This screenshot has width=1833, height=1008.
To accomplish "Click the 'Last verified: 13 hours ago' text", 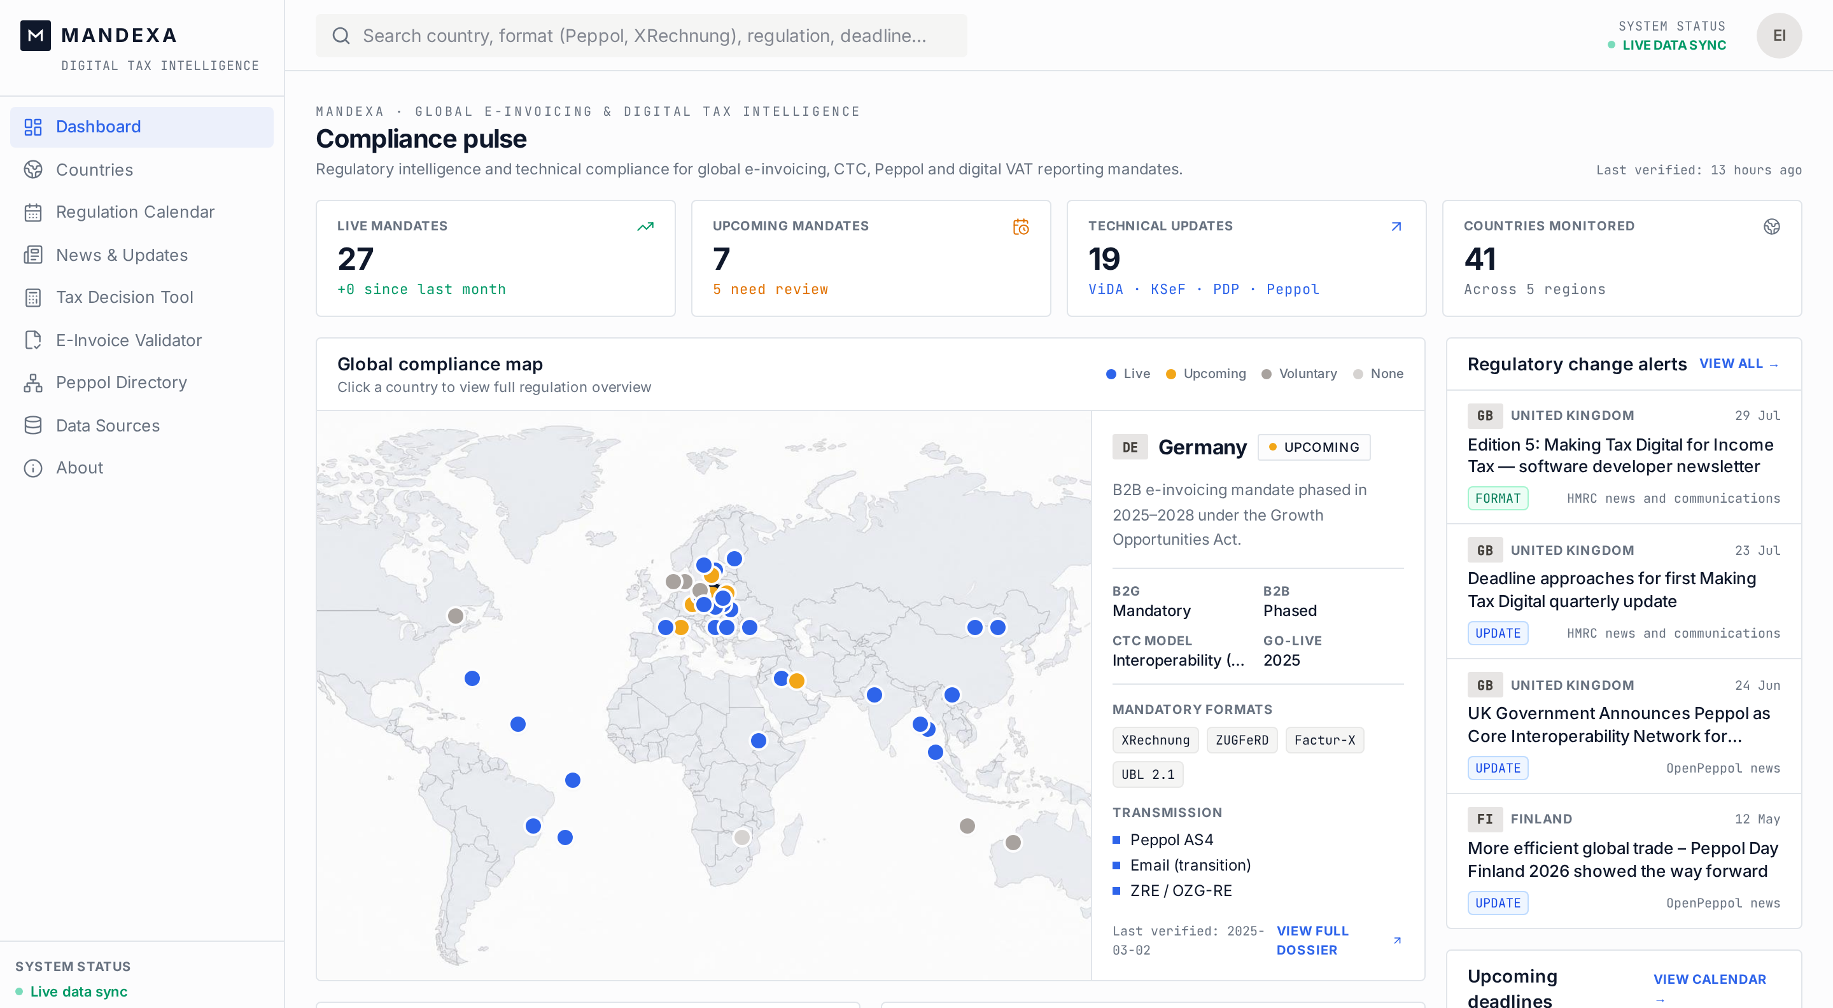I will [x=1699, y=170].
